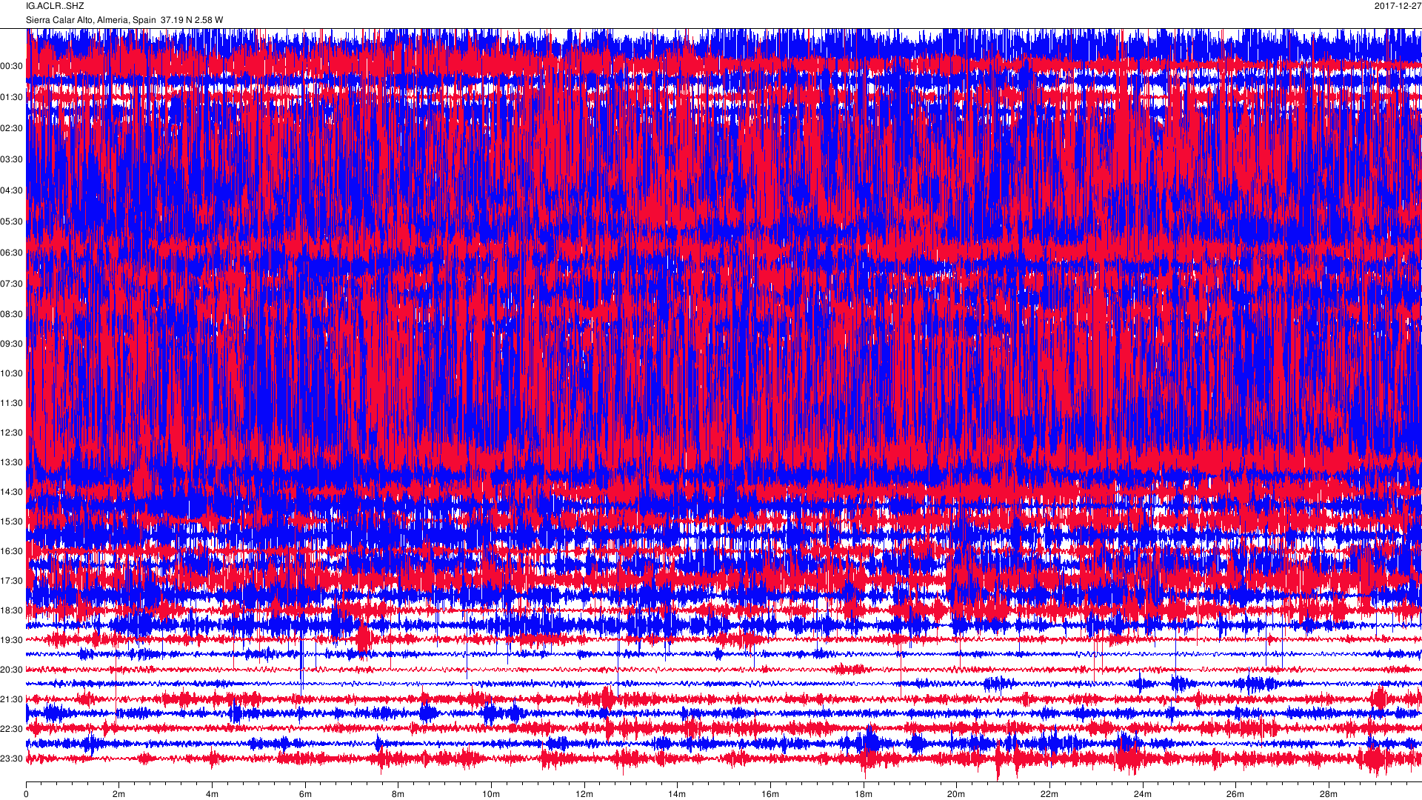Click the station code IG.ACLR..SHZ
Screen dimensions: 1422x800
[55, 6]
